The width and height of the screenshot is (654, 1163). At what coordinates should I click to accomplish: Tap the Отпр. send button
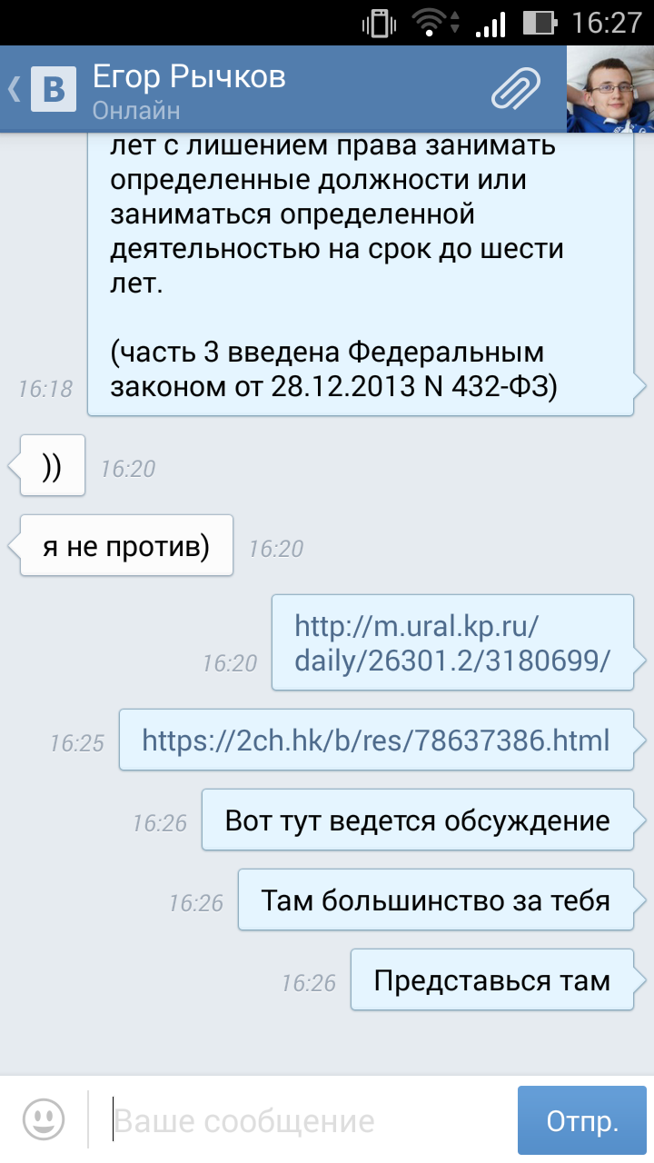click(582, 1120)
